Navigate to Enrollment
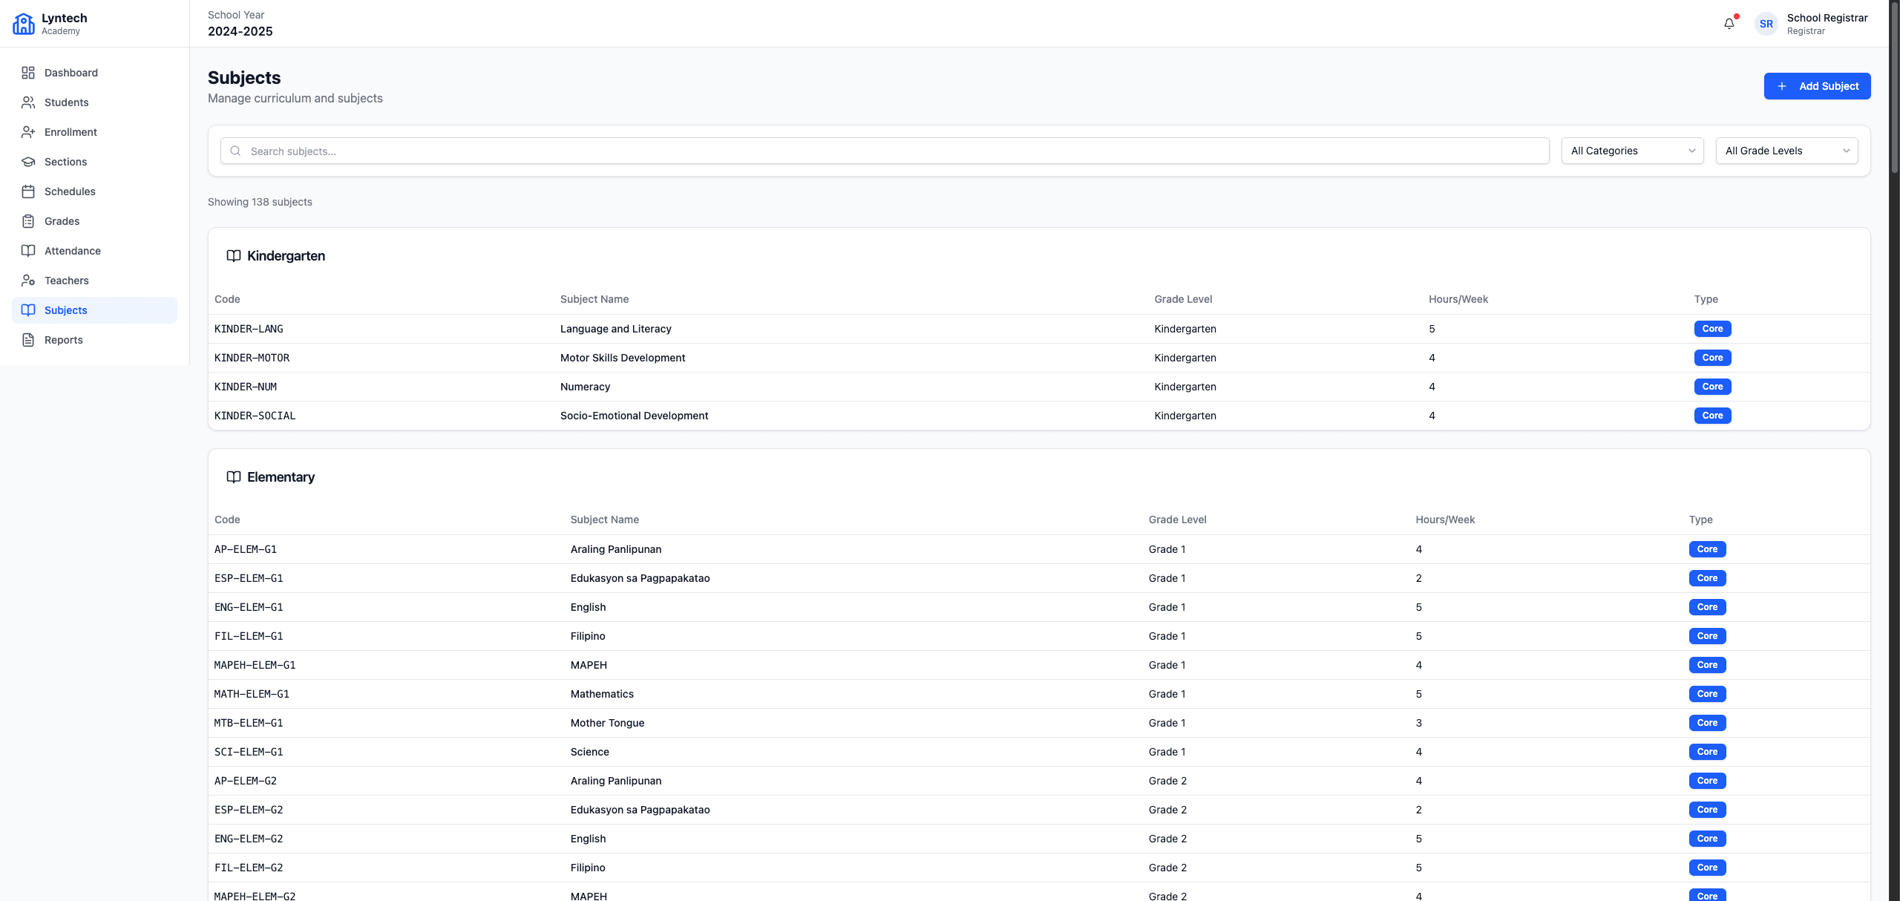The height and width of the screenshot is (901, 1900). [x=94, y=132]
